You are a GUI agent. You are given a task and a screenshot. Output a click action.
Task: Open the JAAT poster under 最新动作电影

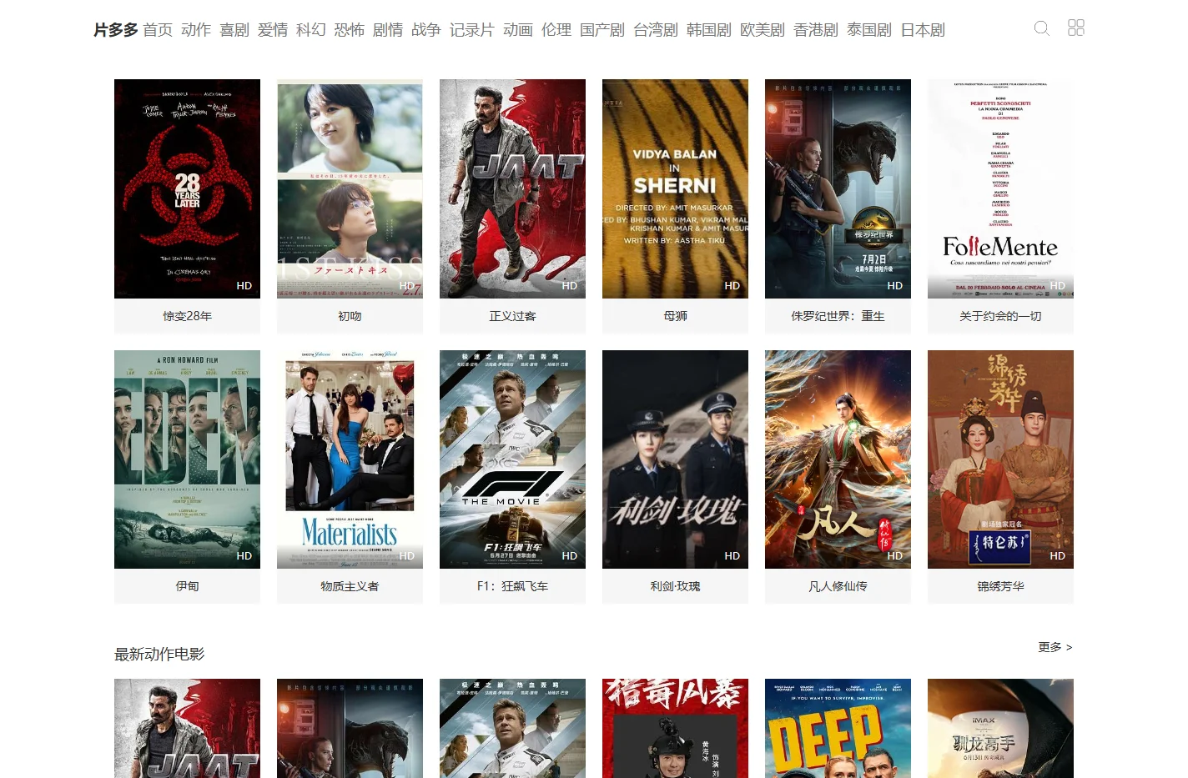click(x=187, y=728)
